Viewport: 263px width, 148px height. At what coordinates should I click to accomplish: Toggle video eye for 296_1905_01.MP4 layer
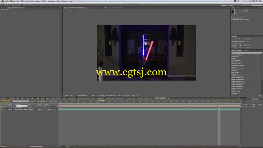2,110
